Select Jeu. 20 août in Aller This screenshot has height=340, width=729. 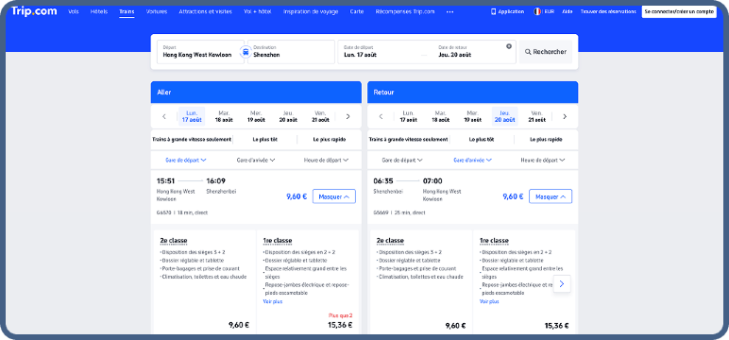288,116
